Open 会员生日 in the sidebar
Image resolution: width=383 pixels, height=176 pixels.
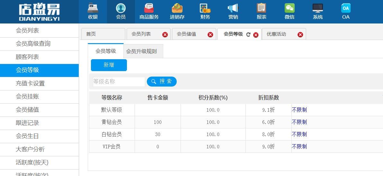[39, 136]
